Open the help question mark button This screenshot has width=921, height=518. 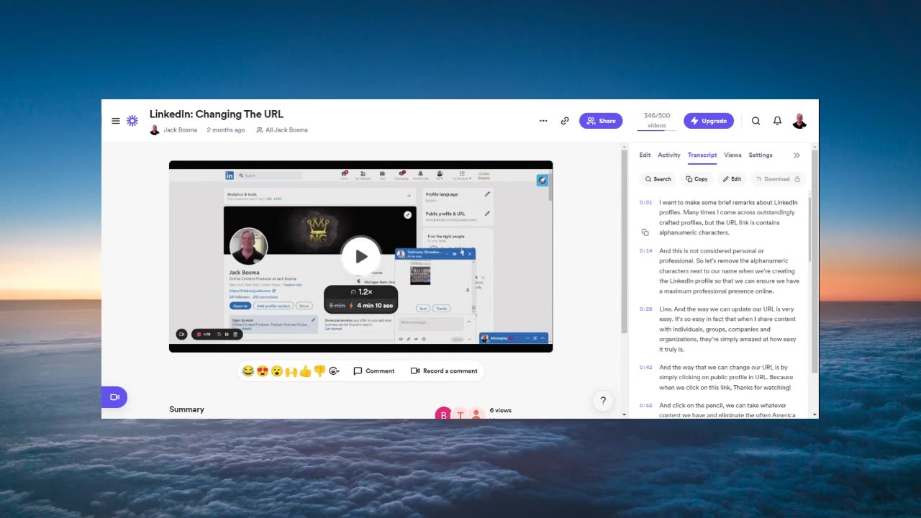[603, 401]
